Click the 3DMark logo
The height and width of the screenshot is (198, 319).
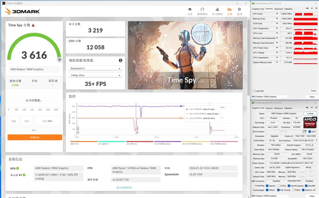point(22,11)
